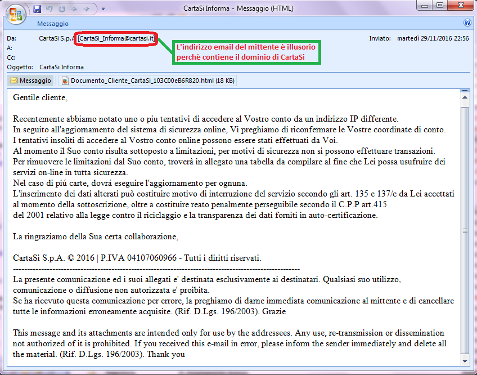The height and width of the screenshot is (375, 477).
Task: Go to previous item with up arrow
Action: [x=74, y=9]
